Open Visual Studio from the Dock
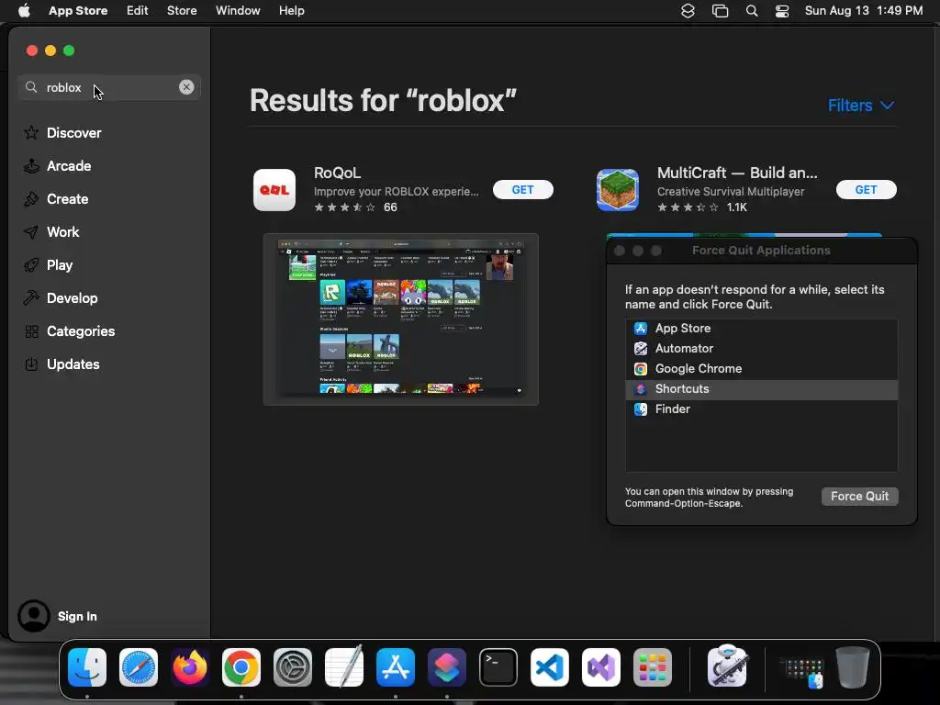The height and width of the screenshot is (705, 940). point(601,667)
